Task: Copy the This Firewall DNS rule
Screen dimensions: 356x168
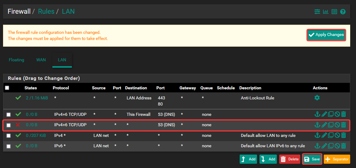Action: point(331,114)
